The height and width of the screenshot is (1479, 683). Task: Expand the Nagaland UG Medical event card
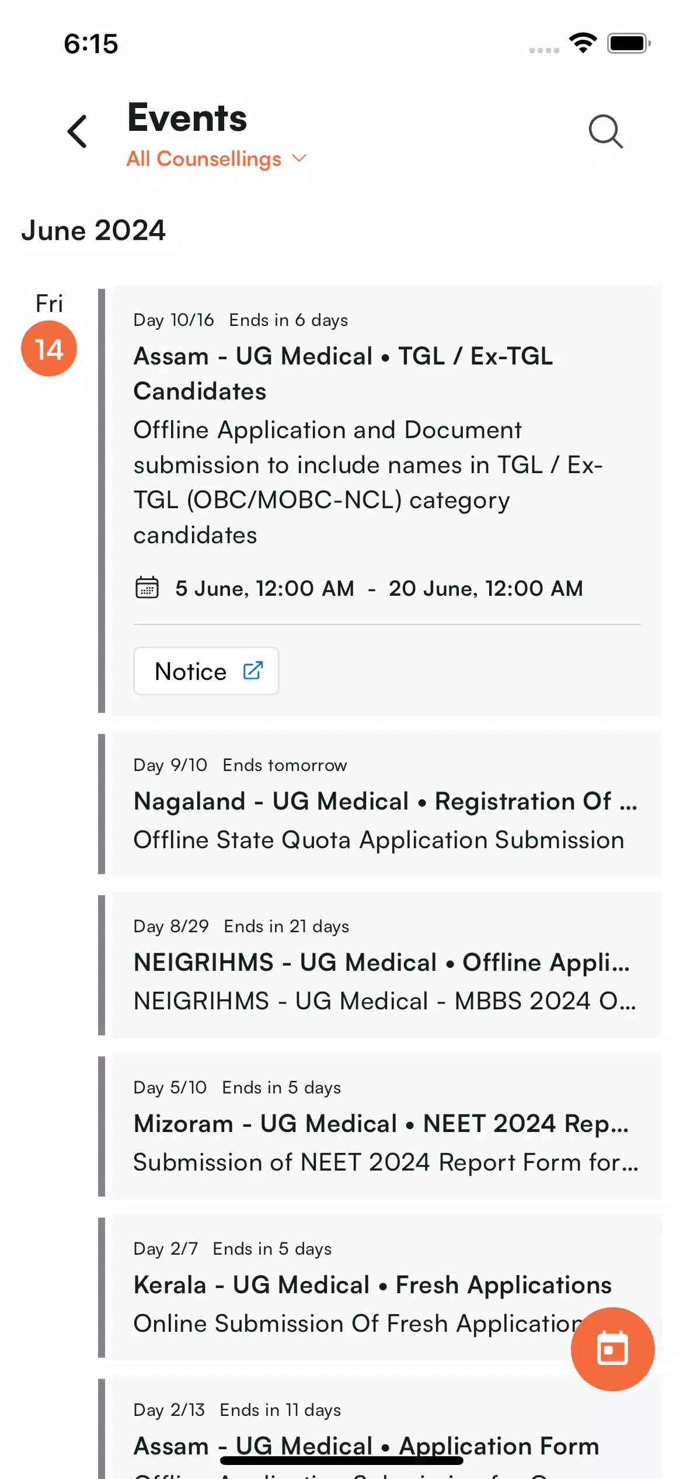(x=386, y=804)
